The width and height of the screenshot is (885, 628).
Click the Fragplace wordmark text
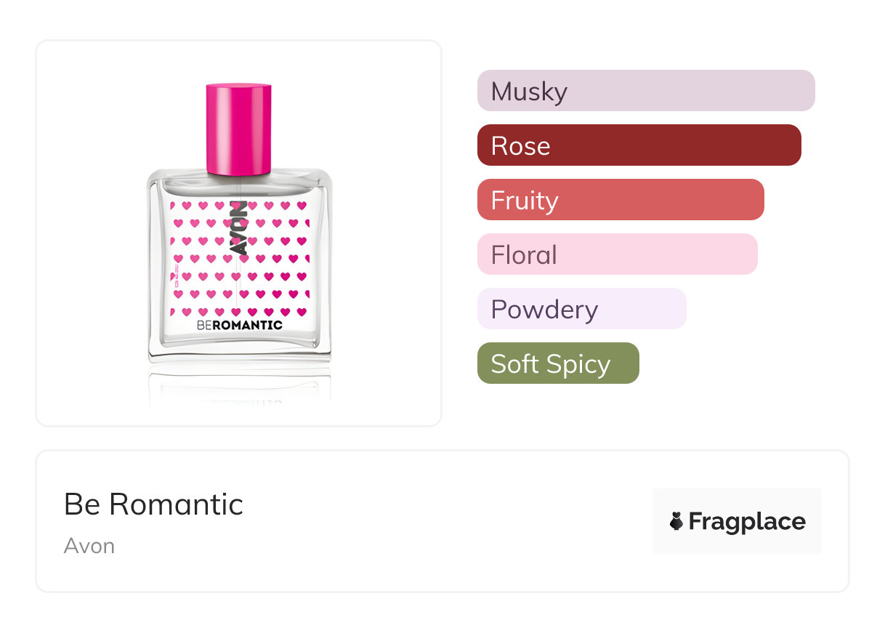[747, 521]
